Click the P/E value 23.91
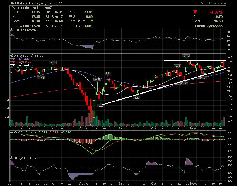The width and height of the screenshot is (237, 186). click(x=88, y=12)
